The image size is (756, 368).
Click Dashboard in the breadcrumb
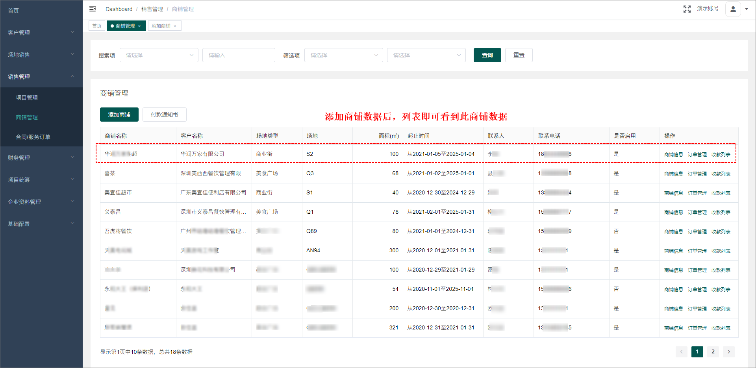pyautogui.click(x=119, y=9)
